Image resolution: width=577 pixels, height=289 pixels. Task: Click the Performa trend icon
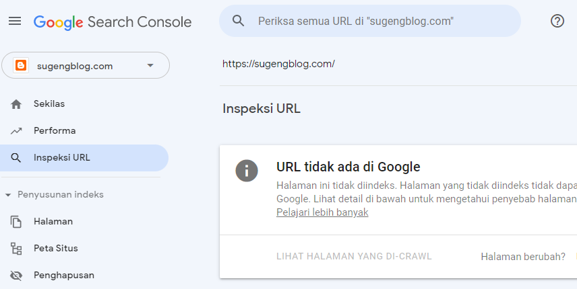16,131
